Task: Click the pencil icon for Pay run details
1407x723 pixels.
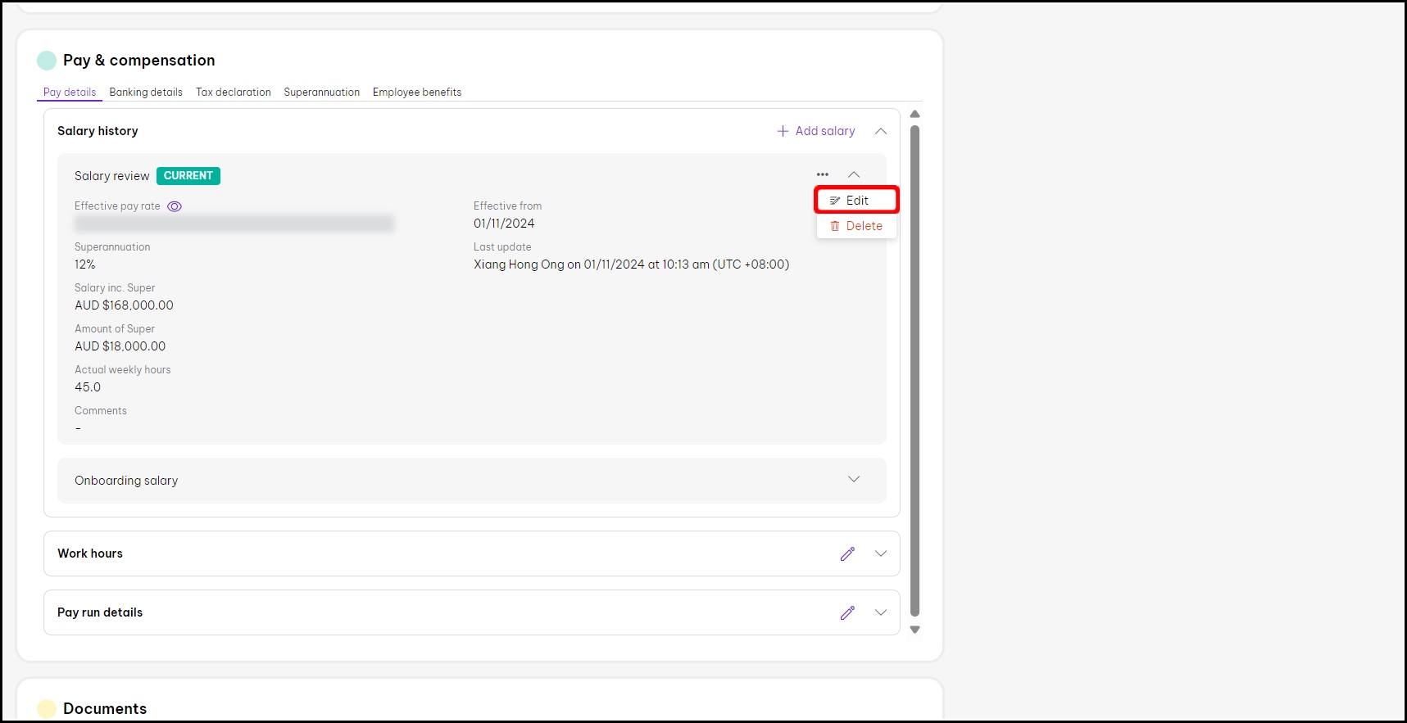Action: coord(847,612)
